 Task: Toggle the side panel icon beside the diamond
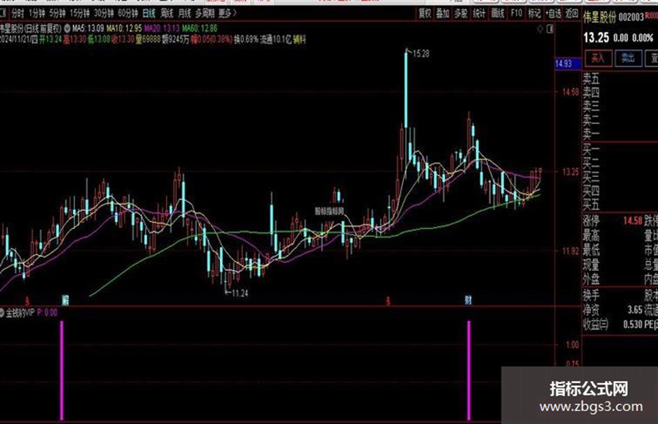tap(550, 29)
